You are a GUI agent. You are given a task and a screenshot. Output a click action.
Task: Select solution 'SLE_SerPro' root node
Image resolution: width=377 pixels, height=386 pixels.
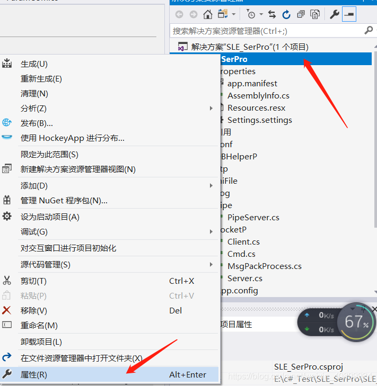[250, 47]
